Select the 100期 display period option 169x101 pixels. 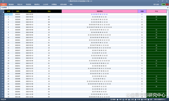131,99
